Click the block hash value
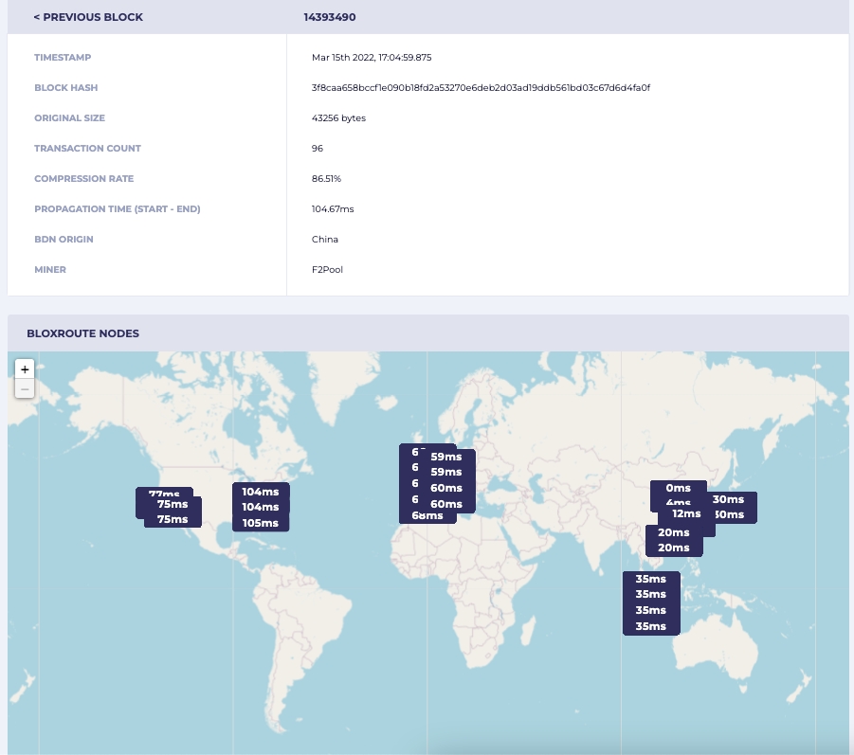Screen dimensions: 854x755 point(481,87)
